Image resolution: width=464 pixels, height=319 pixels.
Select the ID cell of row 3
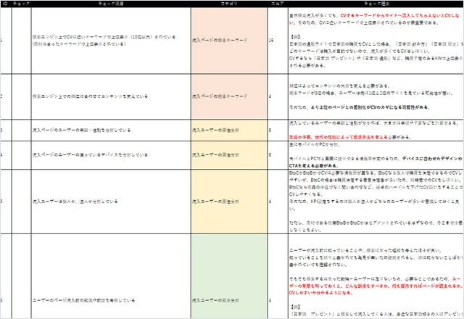[6, 130]
